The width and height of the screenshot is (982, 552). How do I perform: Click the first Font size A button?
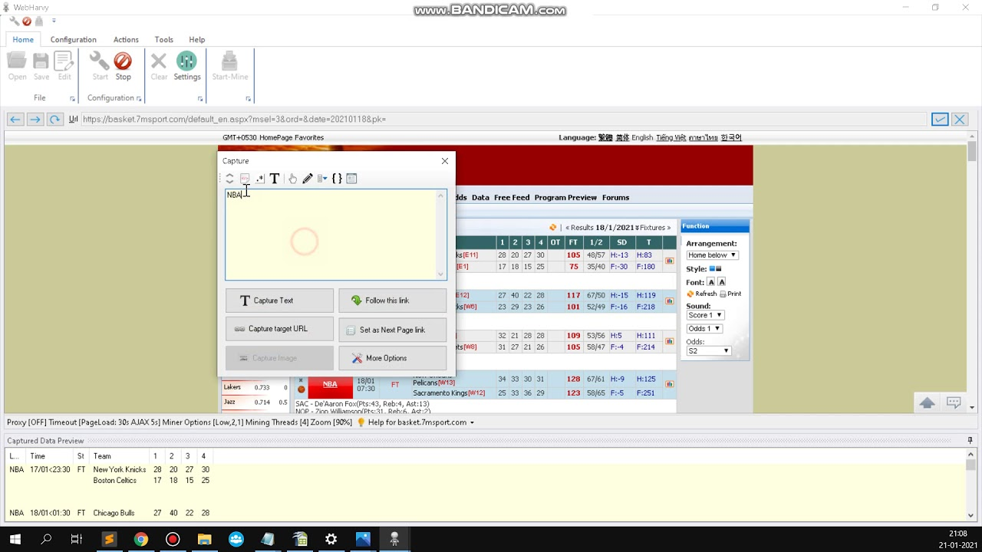click(711, 282)
